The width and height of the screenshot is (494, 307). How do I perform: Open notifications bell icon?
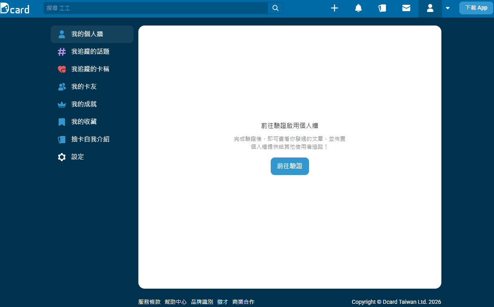358,8
